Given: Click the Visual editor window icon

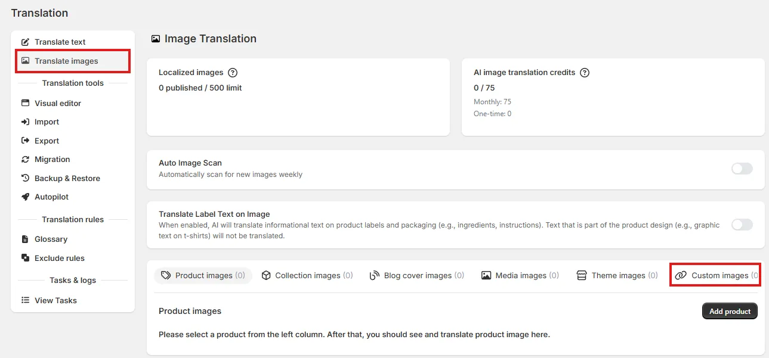Looking at the screenshot, I should point(25,103).
